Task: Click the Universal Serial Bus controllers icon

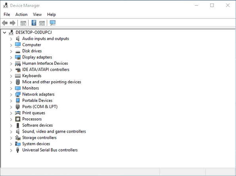Action: click(17, 150)
